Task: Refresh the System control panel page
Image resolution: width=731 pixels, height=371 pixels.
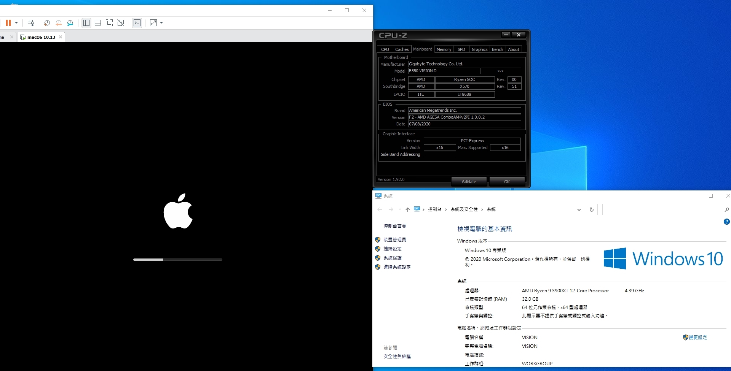Action: (592, 209)
